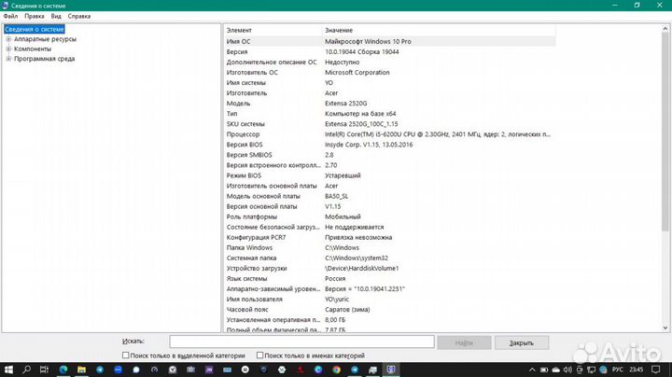672x377 pixels.
Task: Click the active System Information taskbar icon
Action: [x=391, y=370]
